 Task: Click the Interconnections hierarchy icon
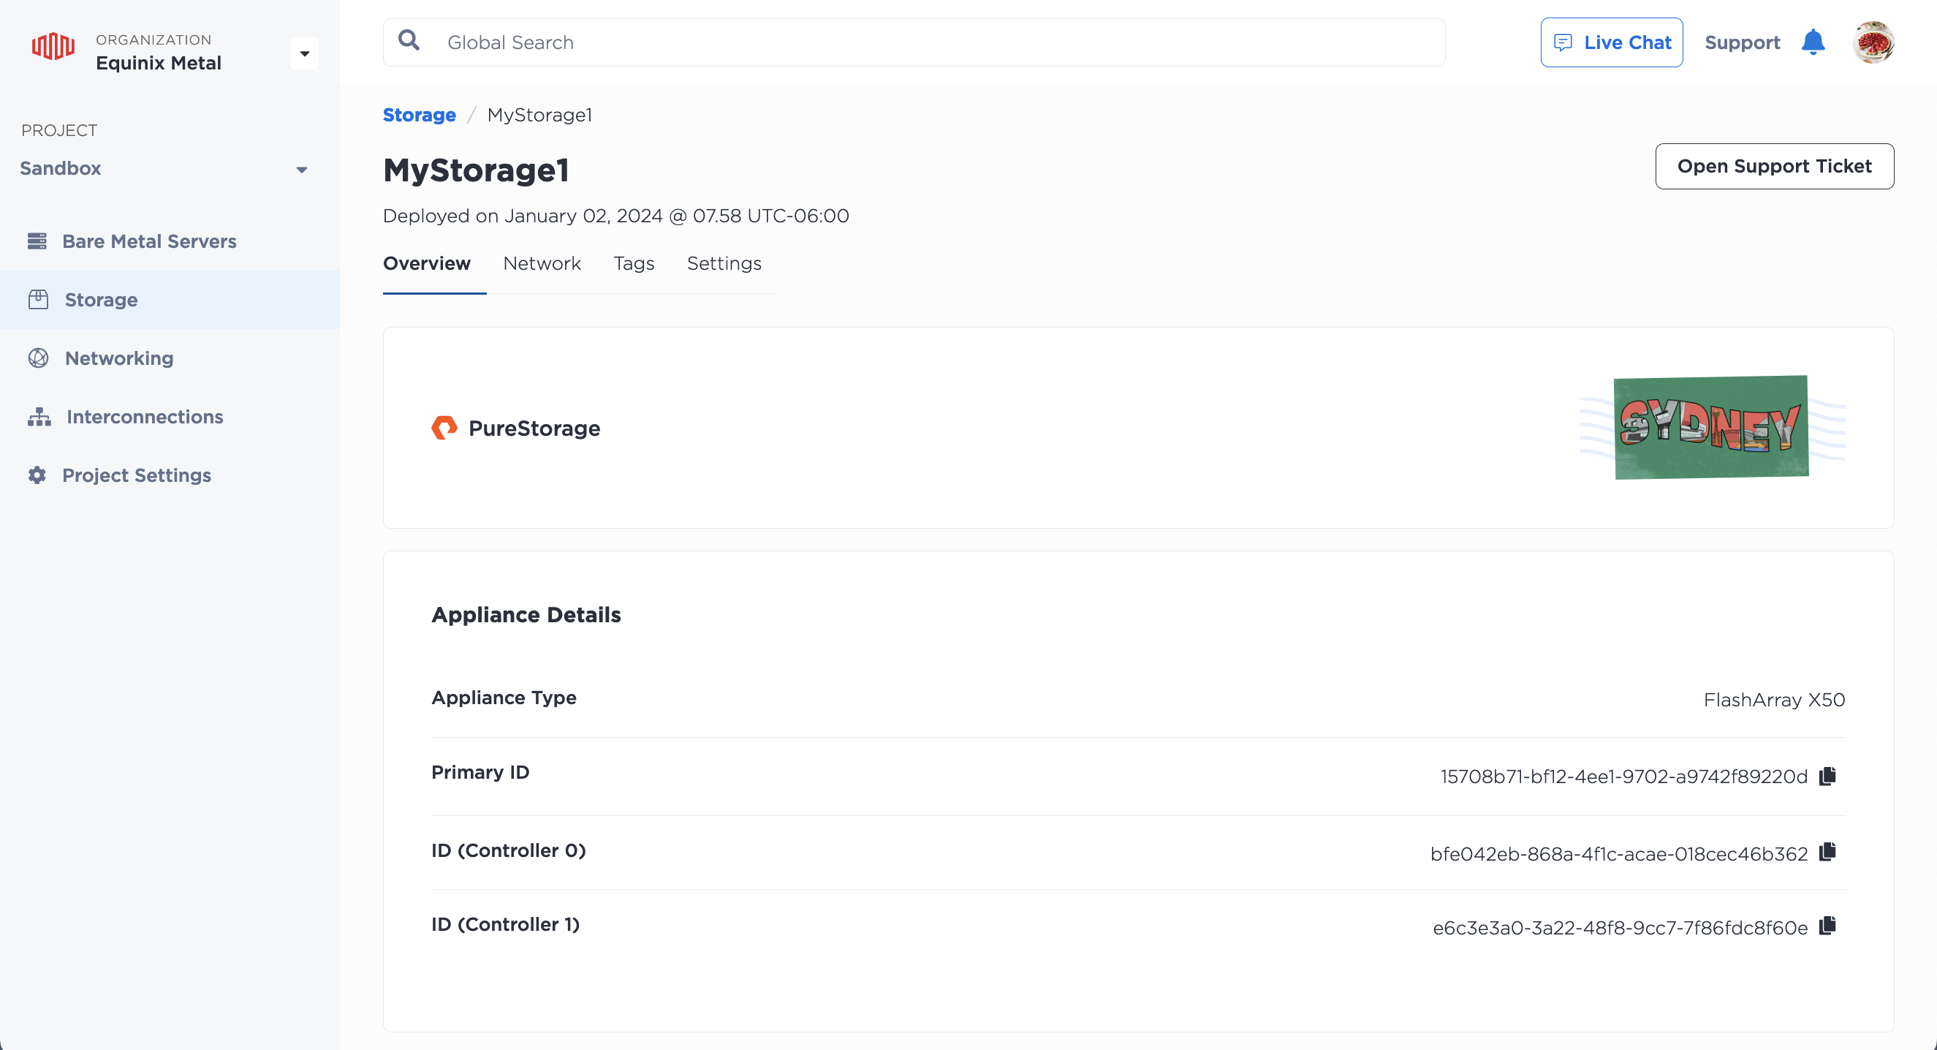(39, 417)
